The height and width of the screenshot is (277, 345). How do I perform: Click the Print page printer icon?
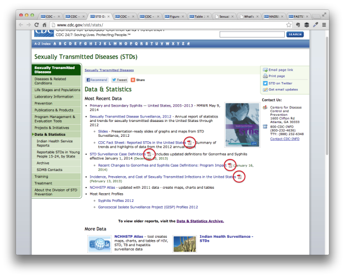(x=265, y=76)
